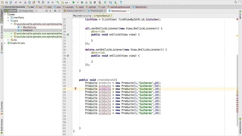Hide the project panel with pin icon

pos(60,11)
